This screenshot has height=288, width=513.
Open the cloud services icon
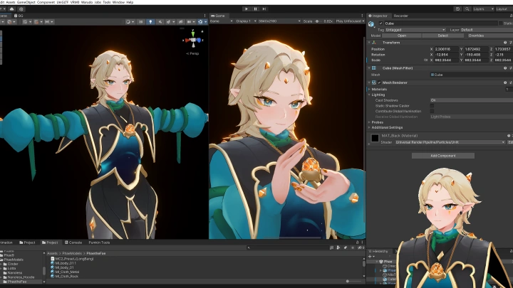click(x=12, y=9)
